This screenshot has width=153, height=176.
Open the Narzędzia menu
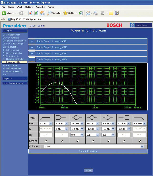pyautogui.click(x=41, y=7)
